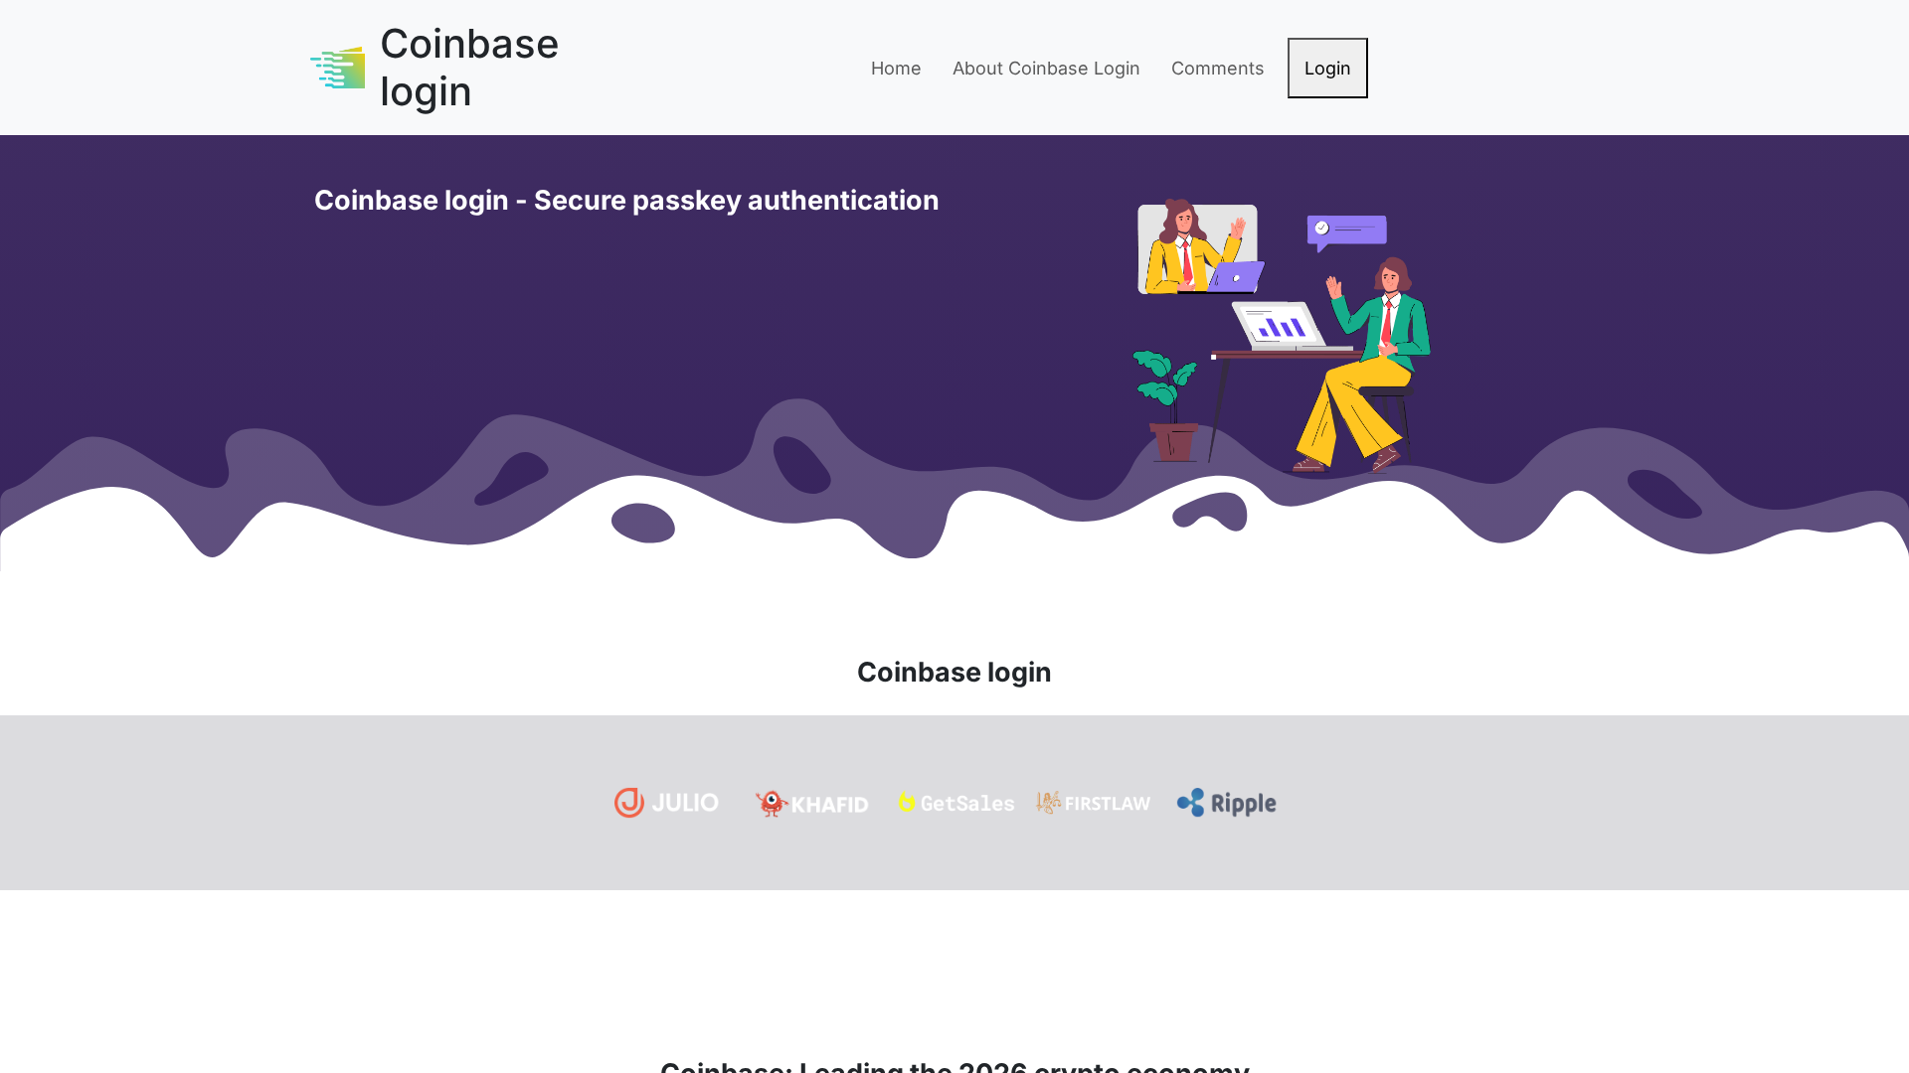Viewport: 1909px width, 1073px height.
Task: Open the About Coinbase Login page
Action: coord(1046,68)
